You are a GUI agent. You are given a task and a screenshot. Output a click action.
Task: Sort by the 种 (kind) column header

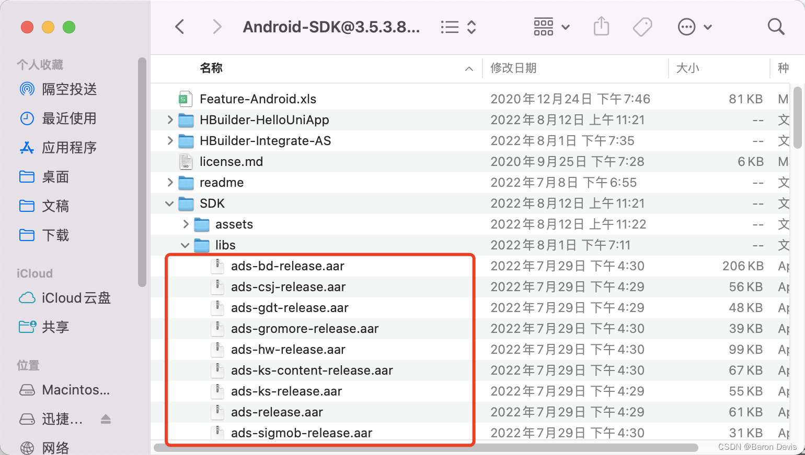(783, 68)
